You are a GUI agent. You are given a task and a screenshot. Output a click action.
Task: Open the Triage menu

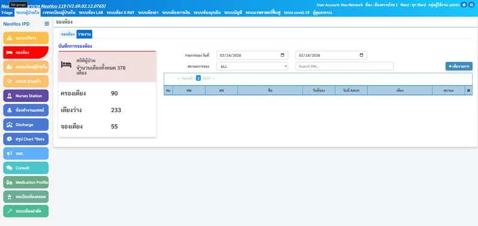(7, 13)
